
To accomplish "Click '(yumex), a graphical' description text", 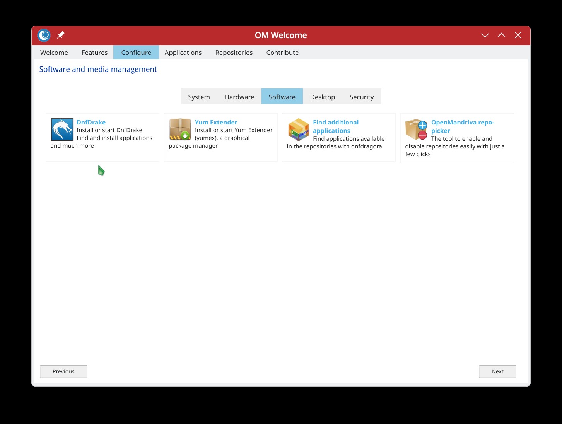I will 222,138.
